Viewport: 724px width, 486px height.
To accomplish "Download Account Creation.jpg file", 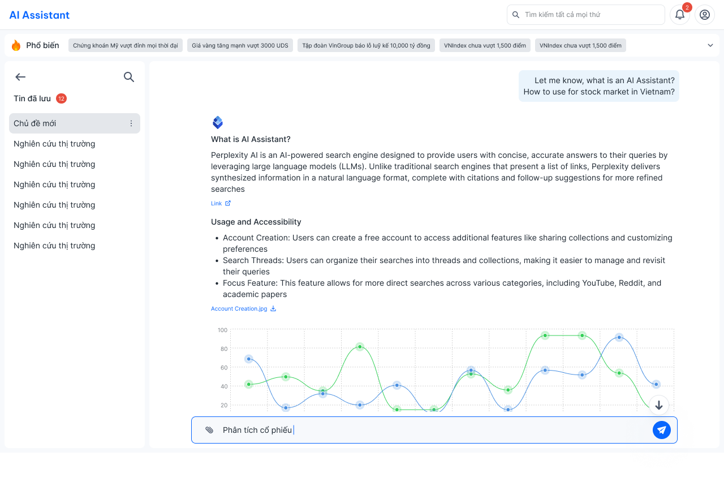I will click(243, 309).
